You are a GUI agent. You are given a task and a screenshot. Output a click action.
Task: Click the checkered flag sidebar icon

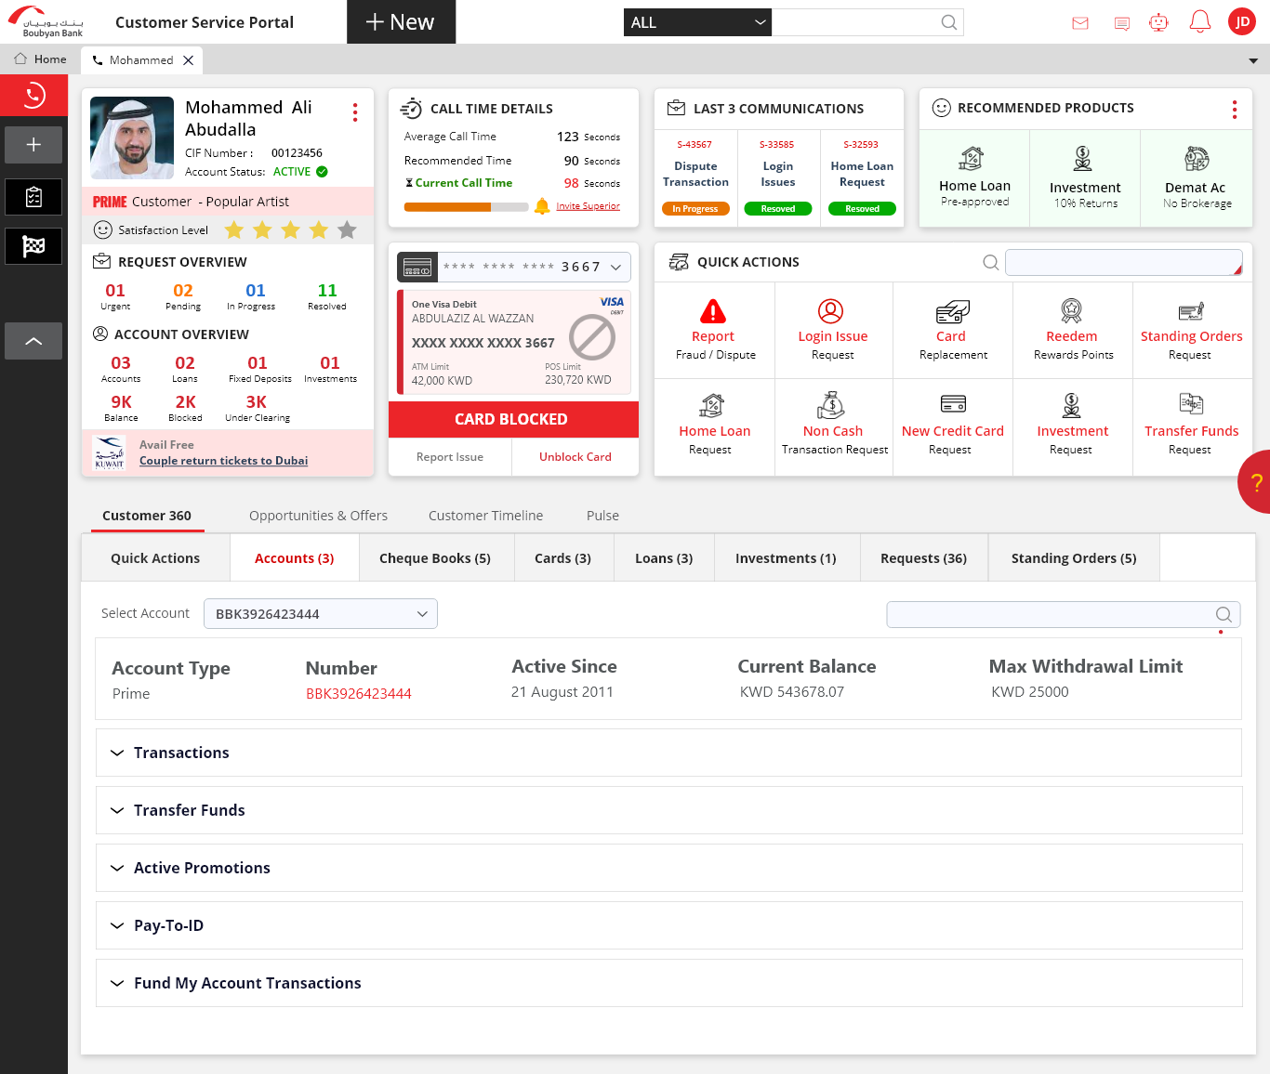pyautogui.click(x=33, y=246)
